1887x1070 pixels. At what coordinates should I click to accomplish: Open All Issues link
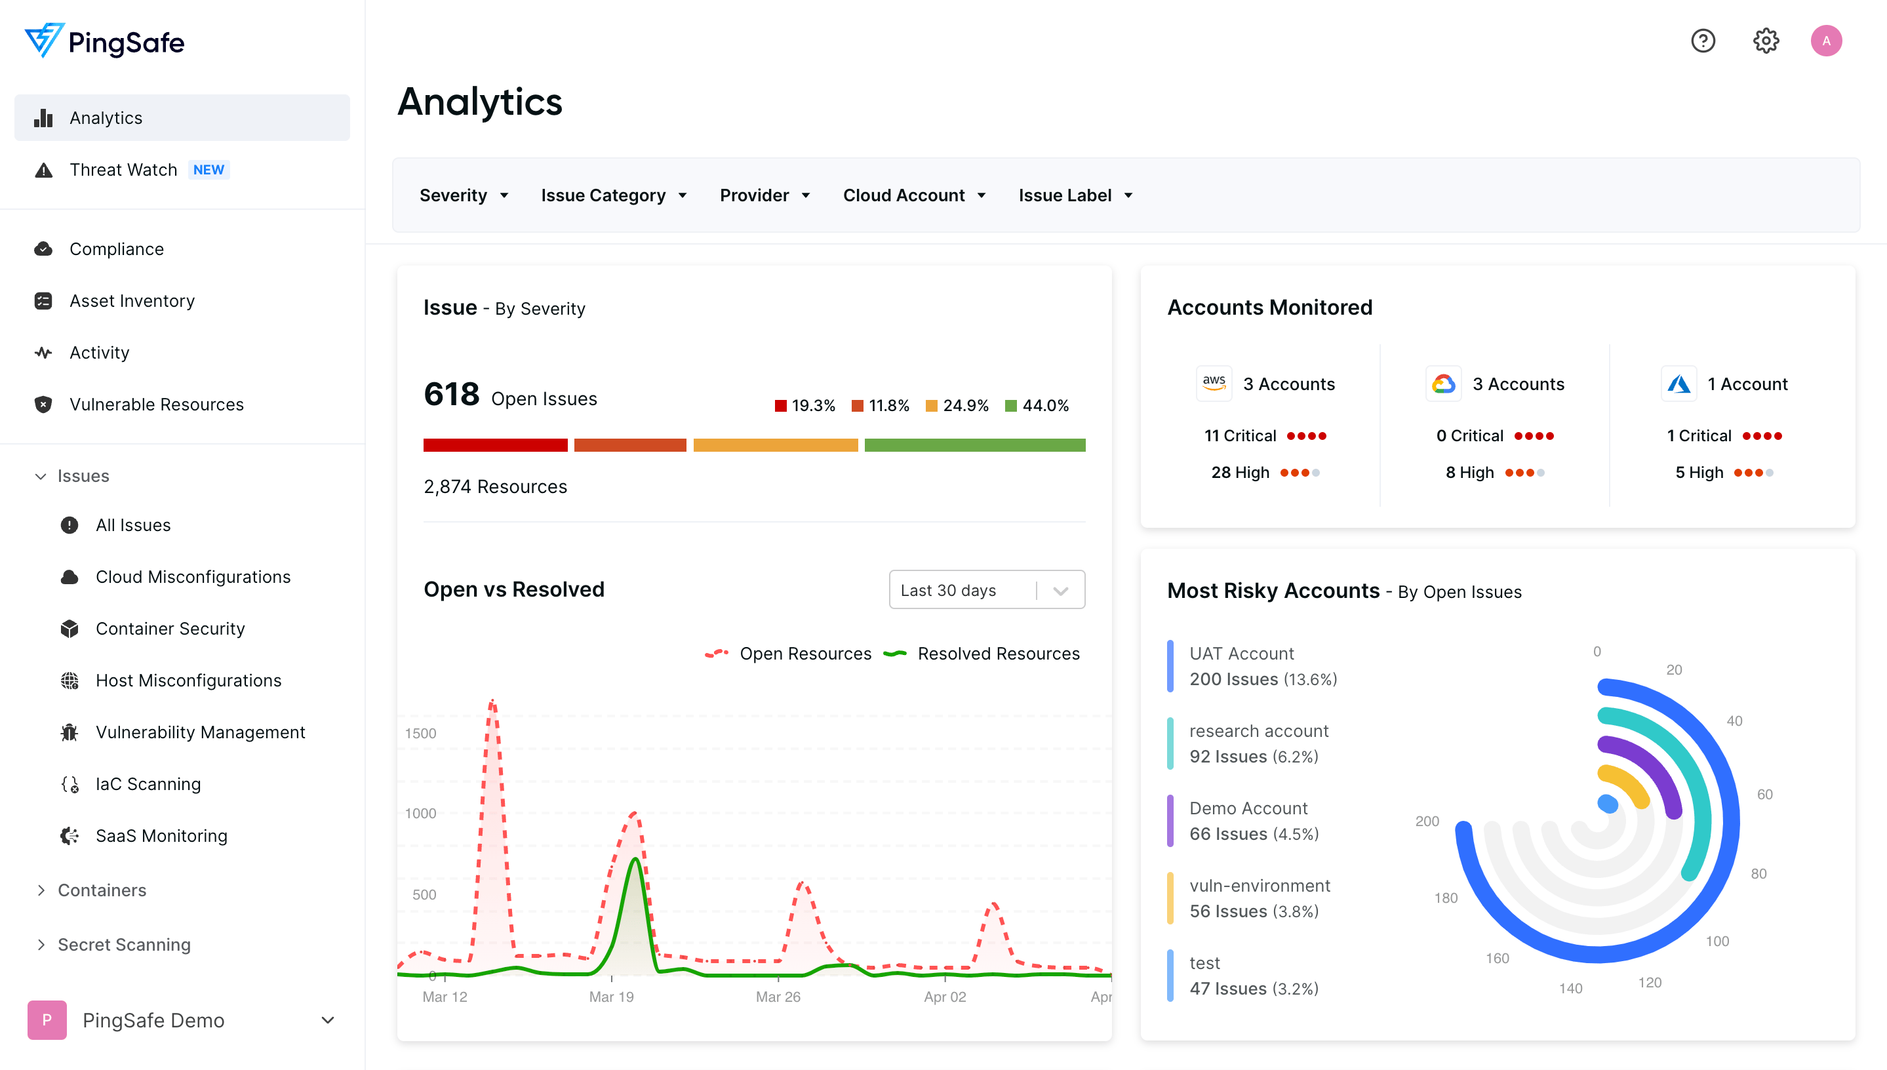coord(133,525)
